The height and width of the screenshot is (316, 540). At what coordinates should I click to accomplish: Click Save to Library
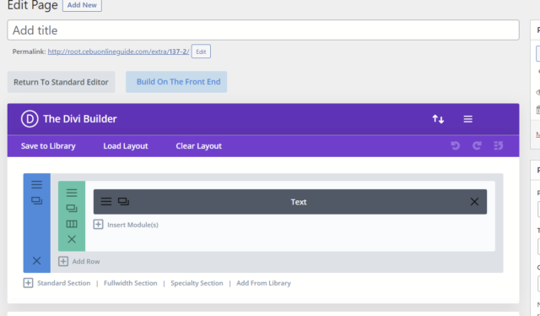pyautogui.click(x=48, y=146)
